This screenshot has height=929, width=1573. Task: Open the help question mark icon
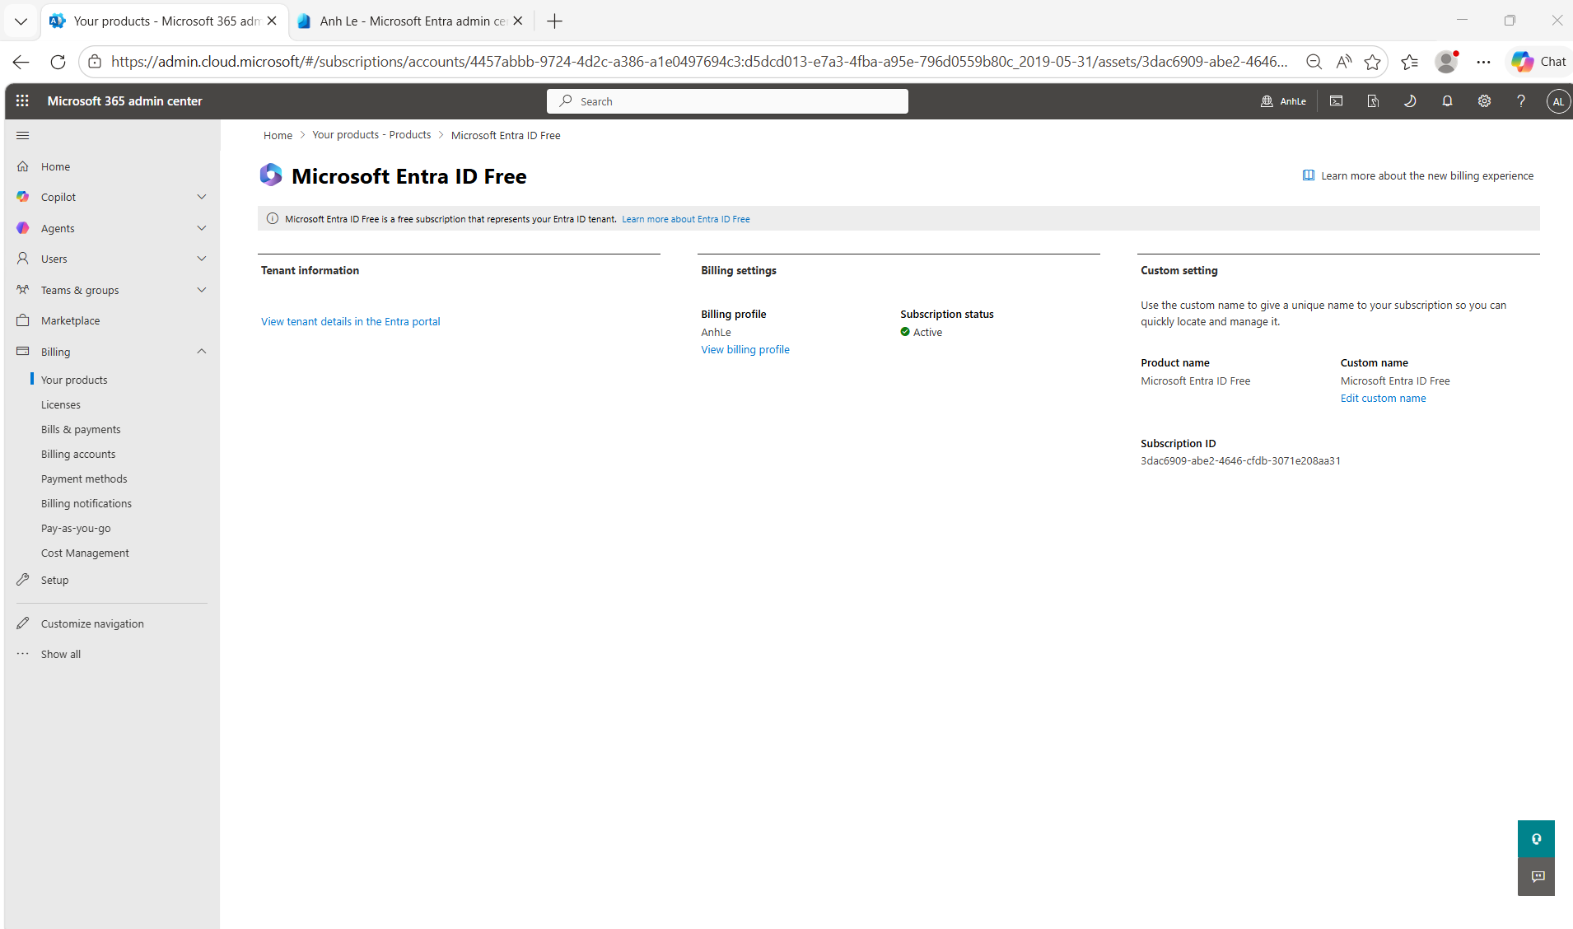1521,100
